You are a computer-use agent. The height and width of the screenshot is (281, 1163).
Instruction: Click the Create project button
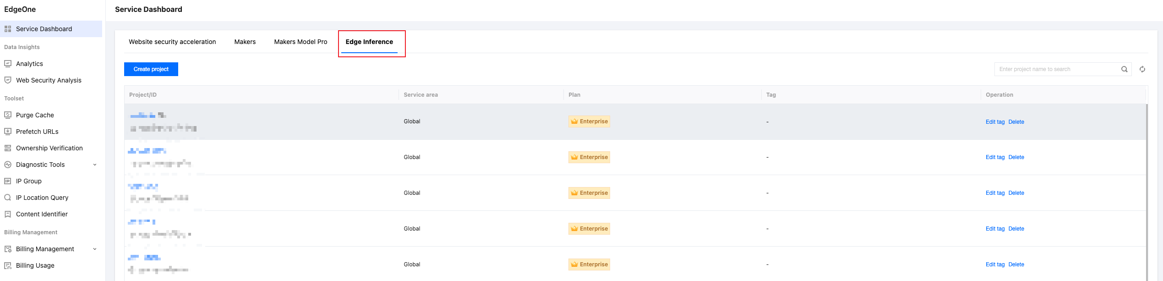(x=151, y=69)
